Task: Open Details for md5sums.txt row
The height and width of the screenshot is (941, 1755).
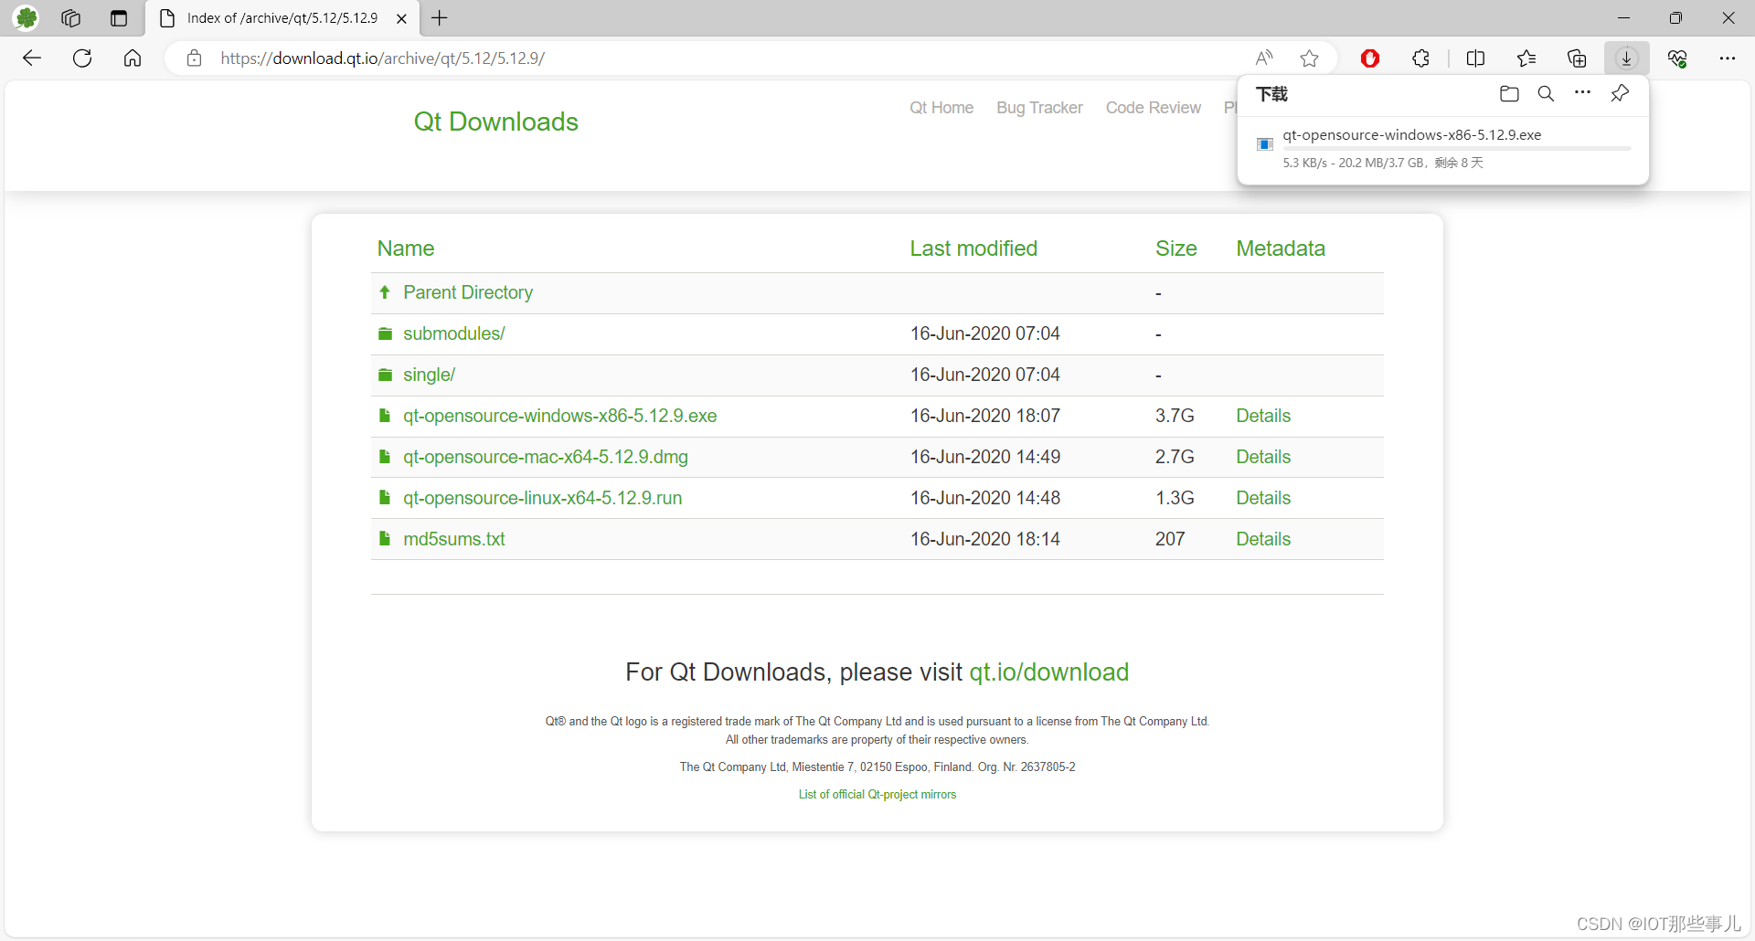Action: pos(1263,539)
